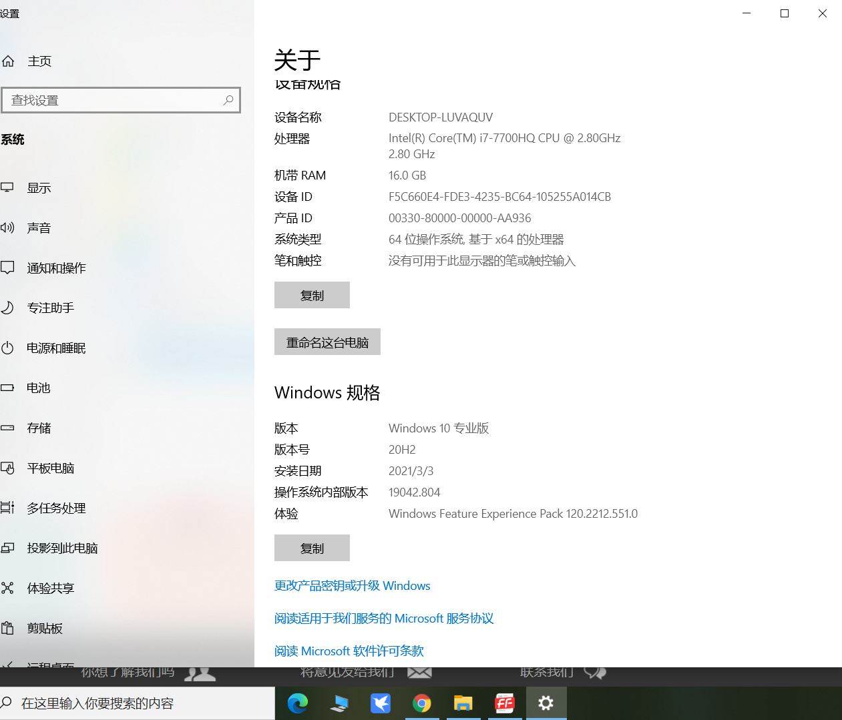842x720 pixels.
Task: Minimize the Settings window
Action: 747,13
